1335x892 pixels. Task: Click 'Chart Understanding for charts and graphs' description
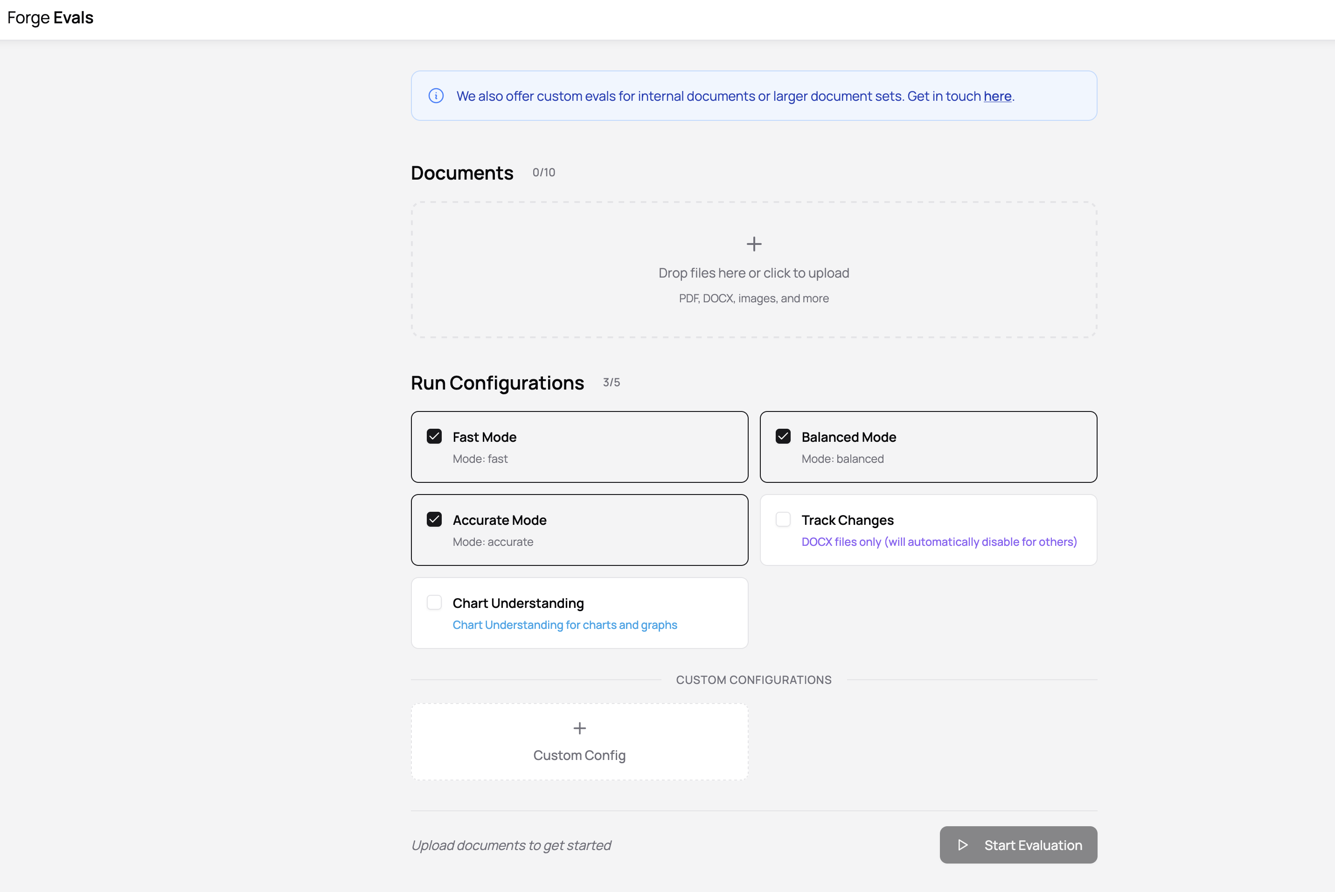(564, 625)
